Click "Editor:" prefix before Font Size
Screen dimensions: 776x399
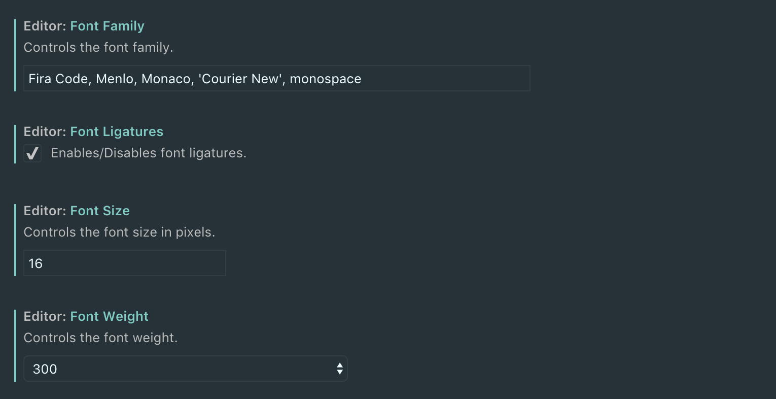click(45, 211)
